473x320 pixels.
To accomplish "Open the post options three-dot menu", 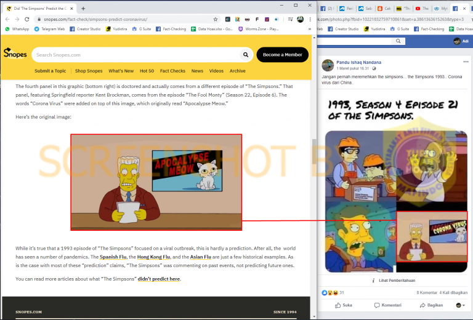I will 466,62.
